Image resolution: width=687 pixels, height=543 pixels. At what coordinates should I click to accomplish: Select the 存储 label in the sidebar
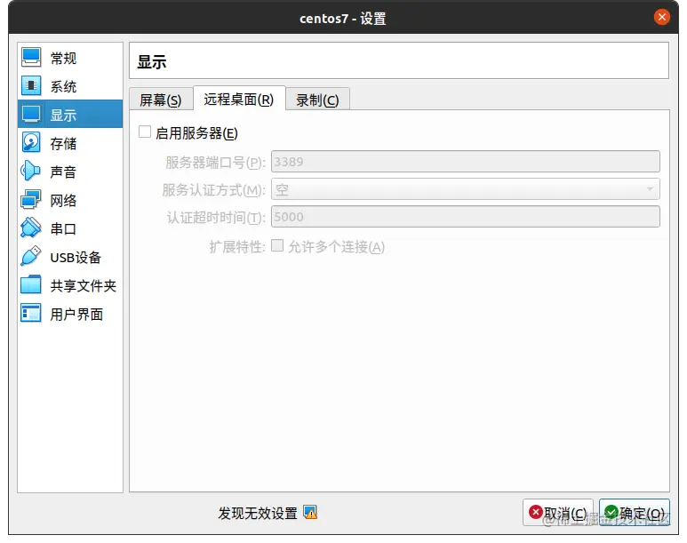(63, 144)
